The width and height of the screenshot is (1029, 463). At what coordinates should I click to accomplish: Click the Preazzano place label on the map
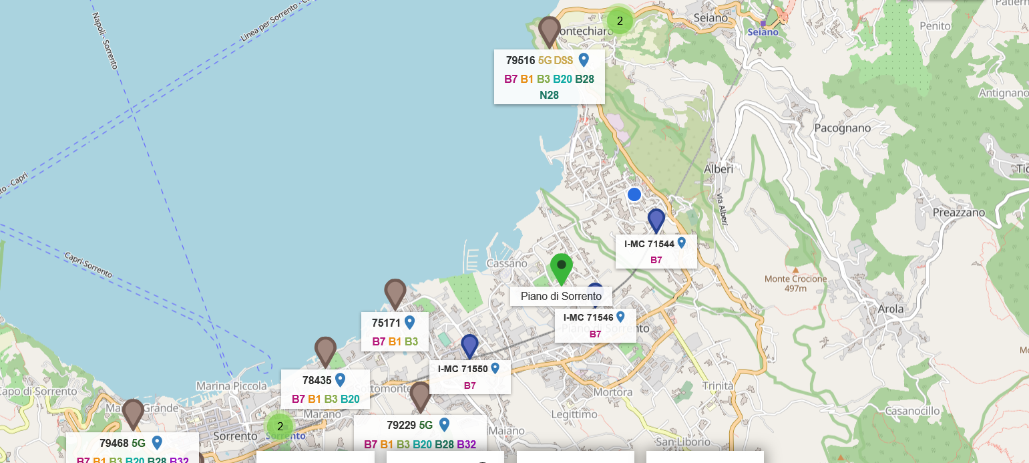pos(959,212)
